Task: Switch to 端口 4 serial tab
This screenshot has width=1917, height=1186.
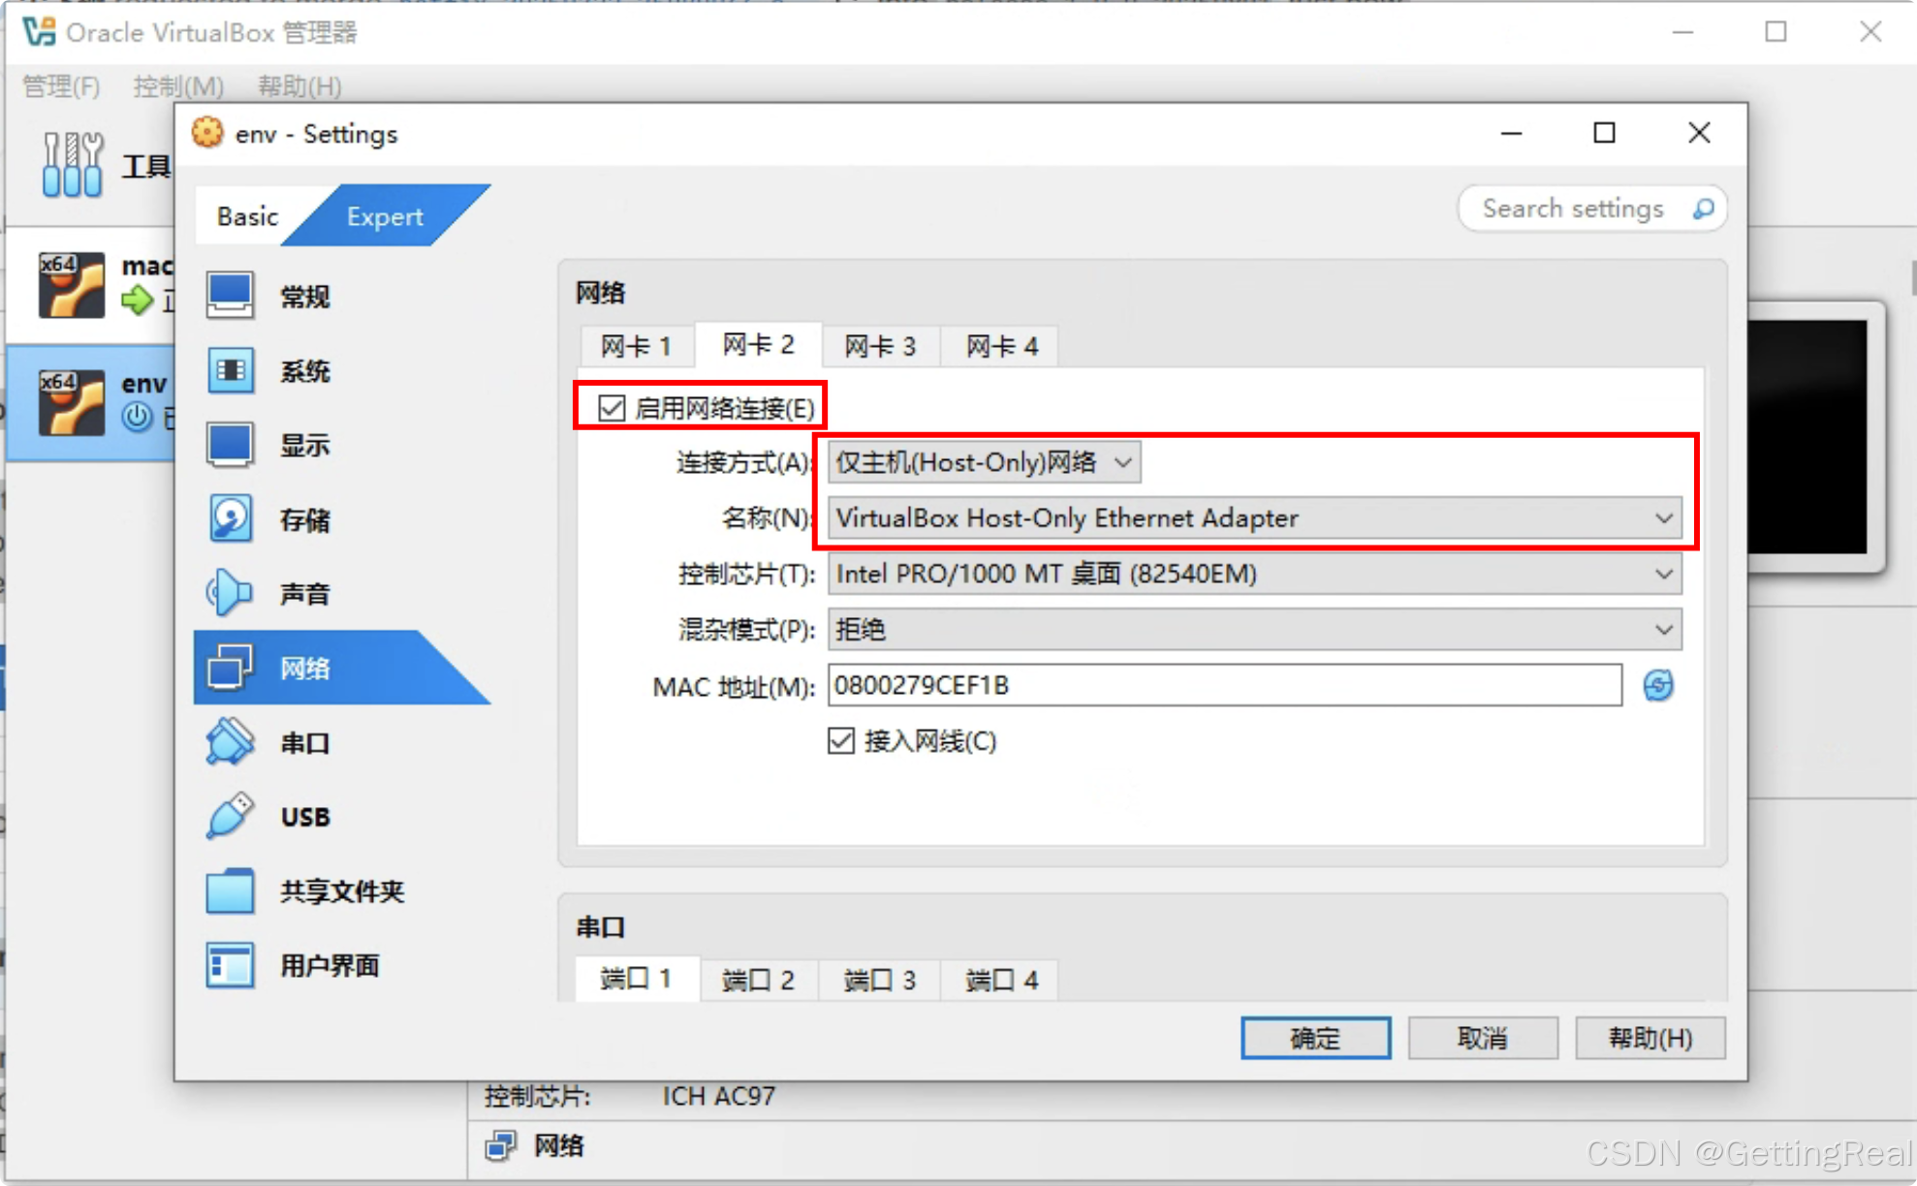Action: 1002,980
